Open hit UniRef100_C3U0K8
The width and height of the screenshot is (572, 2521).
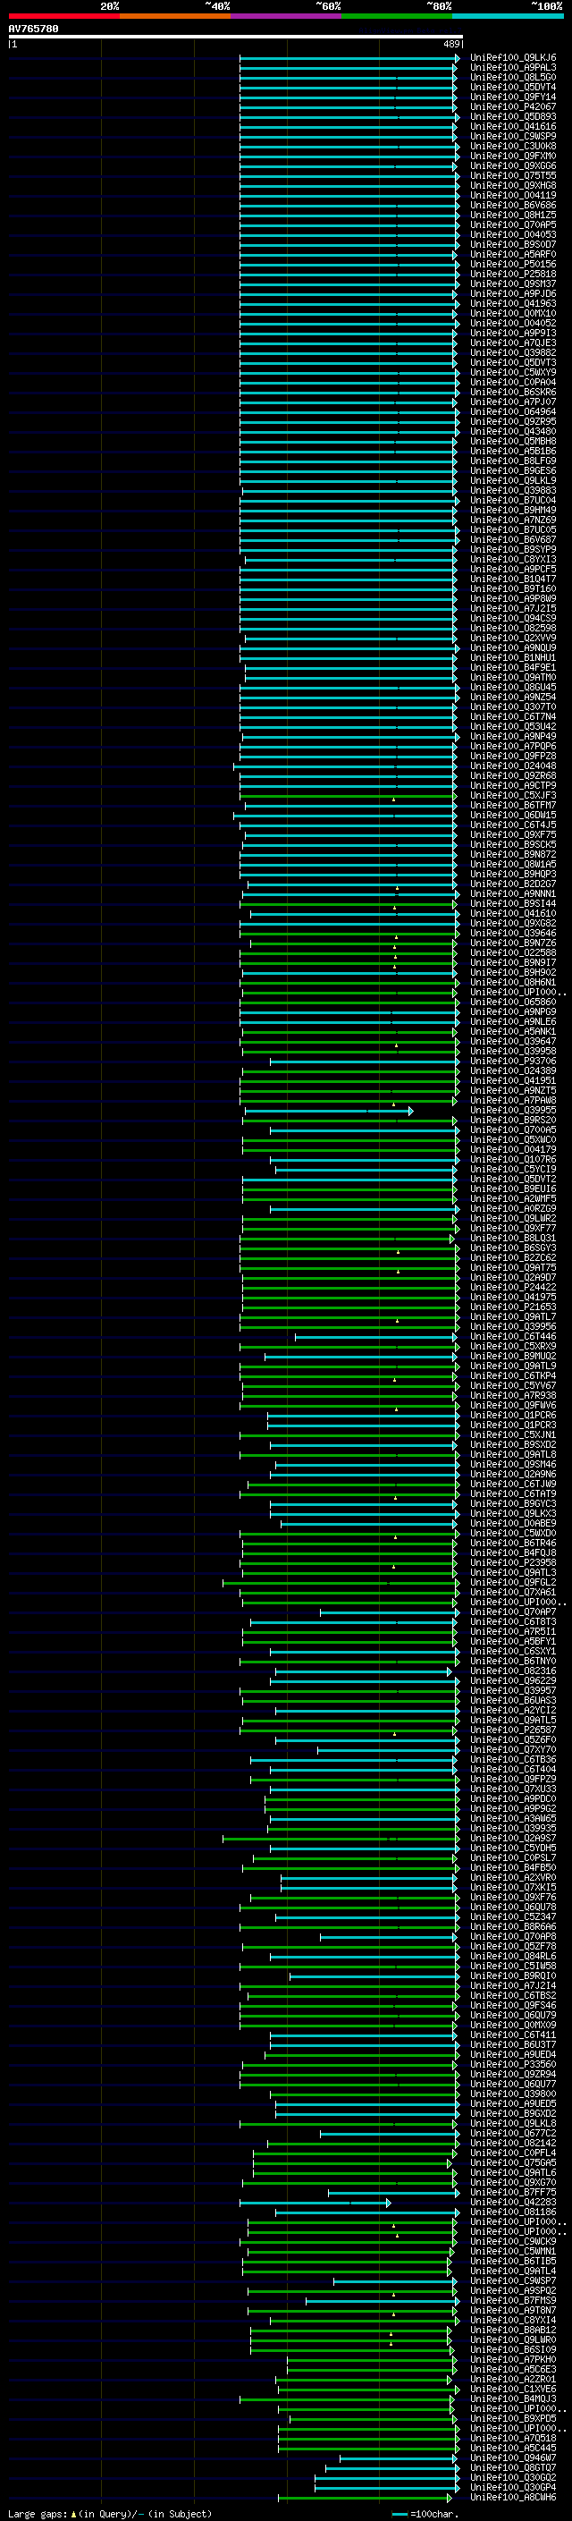click(x=513, y=146)
